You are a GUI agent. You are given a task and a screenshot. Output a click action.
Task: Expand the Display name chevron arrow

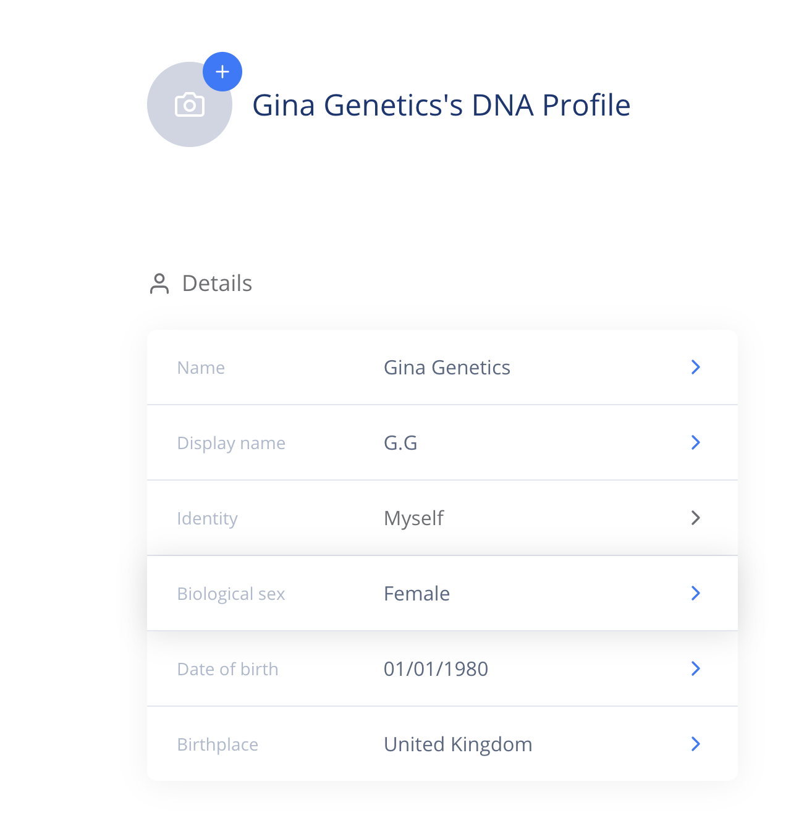pyautogui.click(x=695, y=442)
